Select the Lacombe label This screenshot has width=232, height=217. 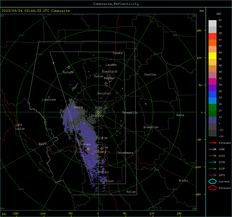point(111,65)
